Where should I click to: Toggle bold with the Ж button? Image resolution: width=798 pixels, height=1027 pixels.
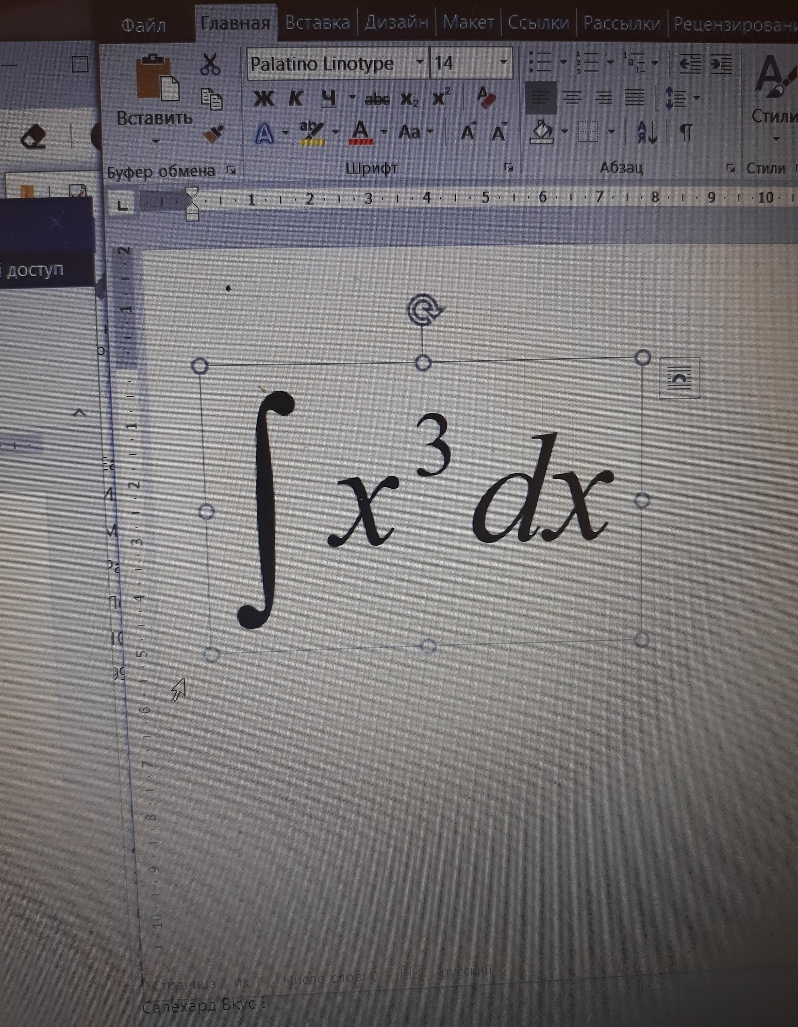pos(264,98)
